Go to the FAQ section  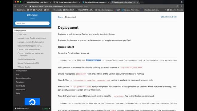[x=18, y=93]
